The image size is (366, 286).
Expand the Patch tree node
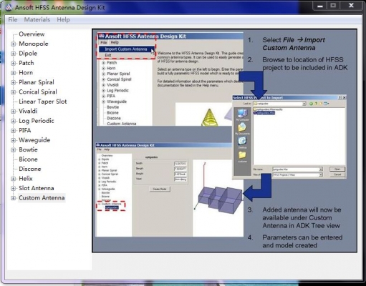point(14,63)
